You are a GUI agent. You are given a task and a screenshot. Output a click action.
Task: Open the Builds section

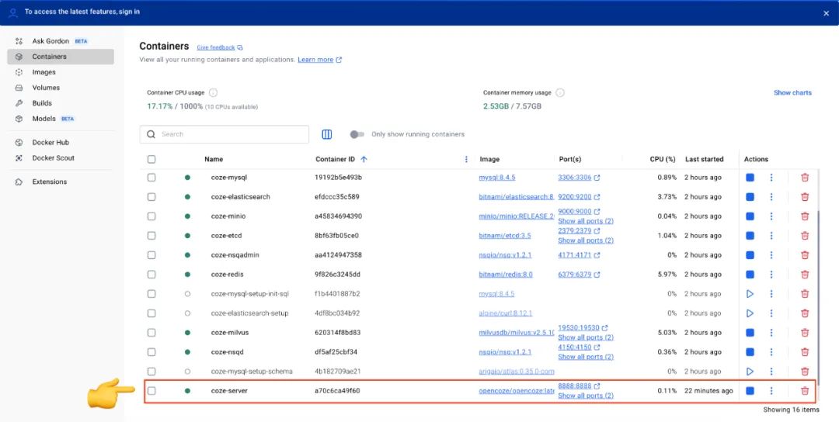[x=61, y=103]
